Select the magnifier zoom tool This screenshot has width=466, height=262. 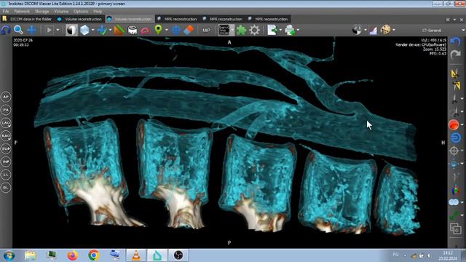point(18,30)
